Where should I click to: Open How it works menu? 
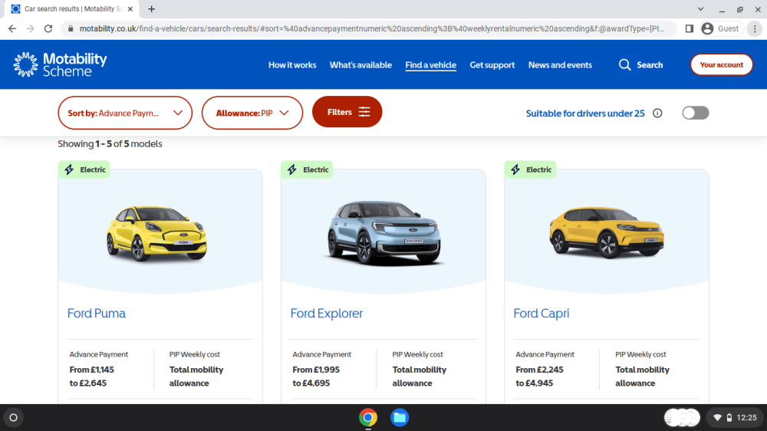292,64
